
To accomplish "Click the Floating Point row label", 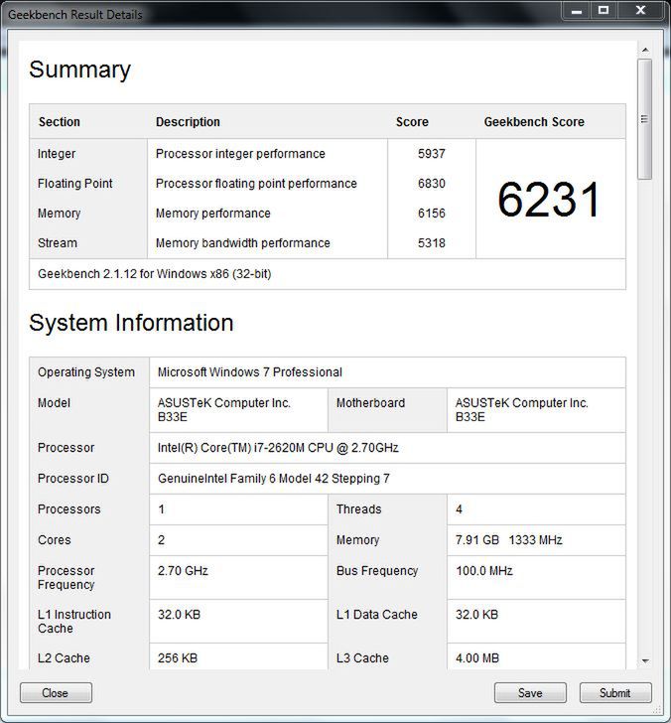I will click(x=75, y=184).
